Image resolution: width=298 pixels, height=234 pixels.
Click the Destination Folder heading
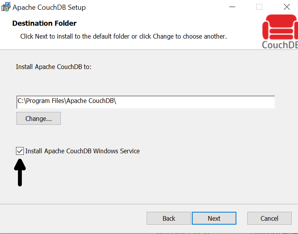(44, 23)
